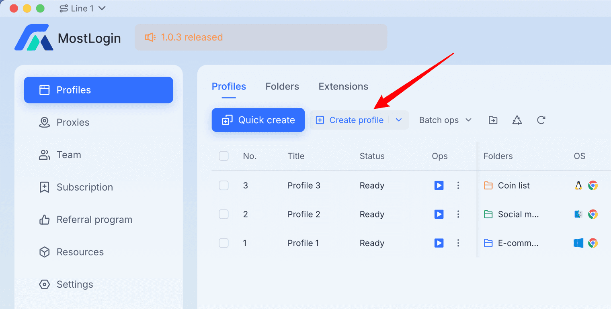Screen dimensions: 611x309
Task: Click the Chrome browser icon on Profile 2 row
Action: click(593, 214)
